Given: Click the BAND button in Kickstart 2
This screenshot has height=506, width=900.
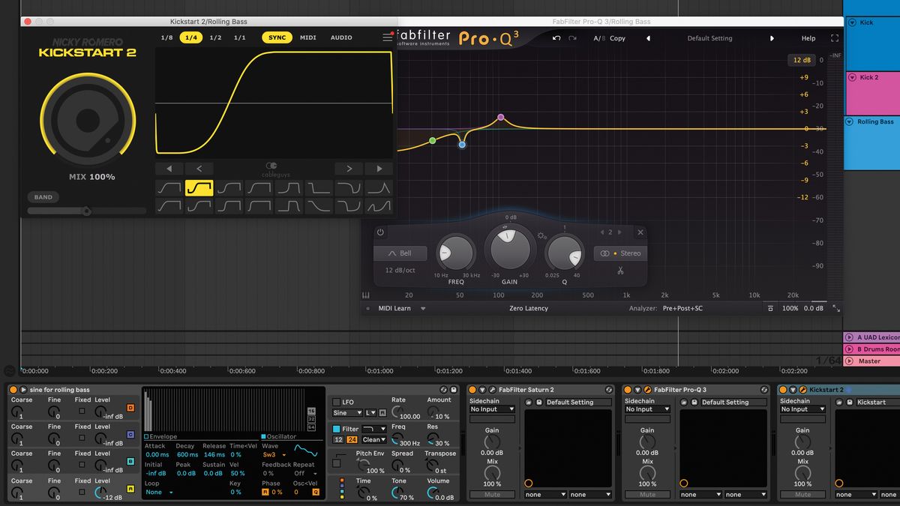Looking at the screenshot, I should (43, 196).
